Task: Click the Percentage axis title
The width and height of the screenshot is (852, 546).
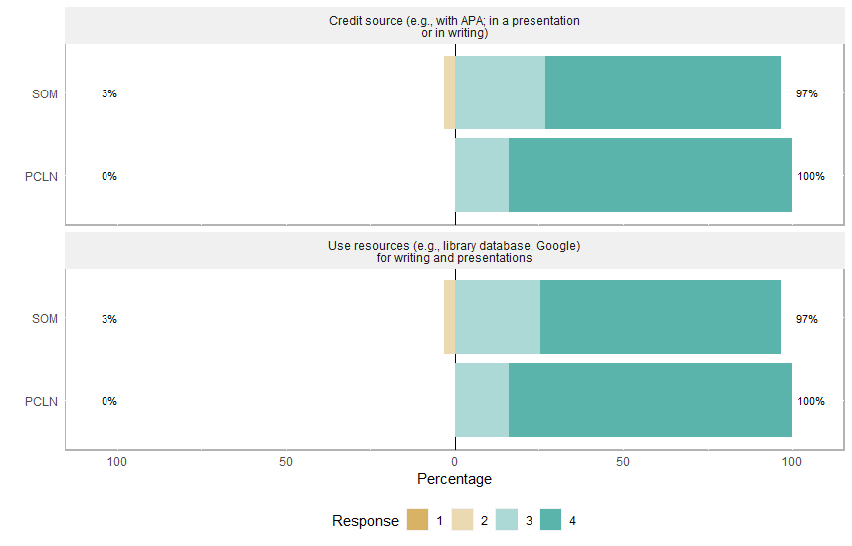Action: tap(454, 480)
